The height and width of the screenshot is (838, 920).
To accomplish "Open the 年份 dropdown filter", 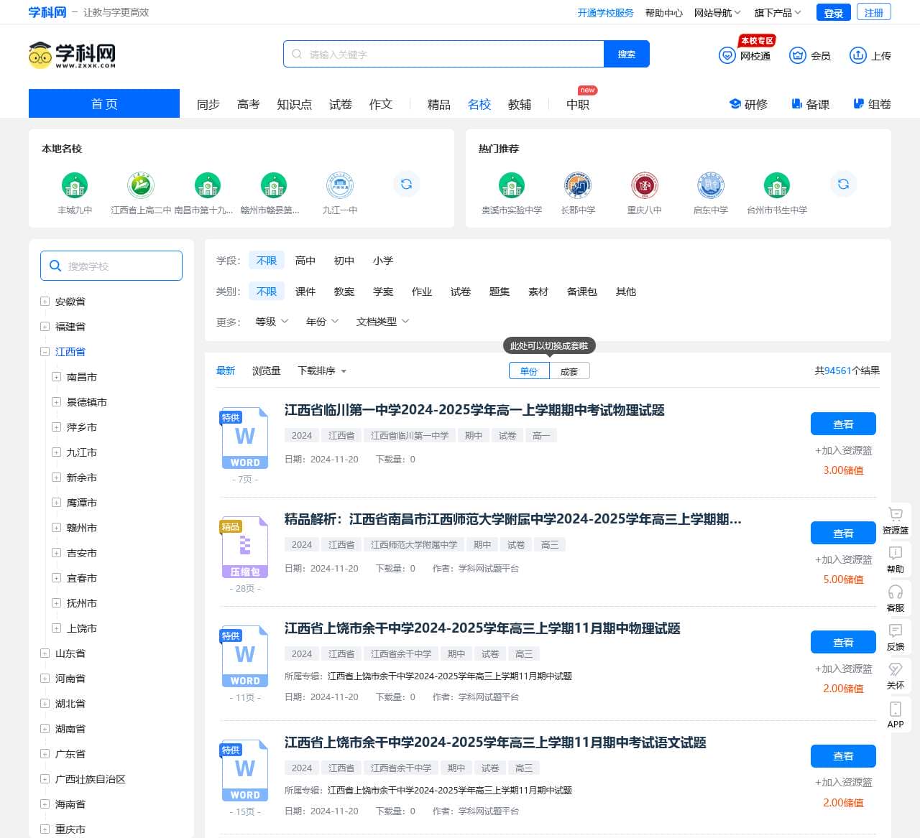I will [x=321, y=322].
